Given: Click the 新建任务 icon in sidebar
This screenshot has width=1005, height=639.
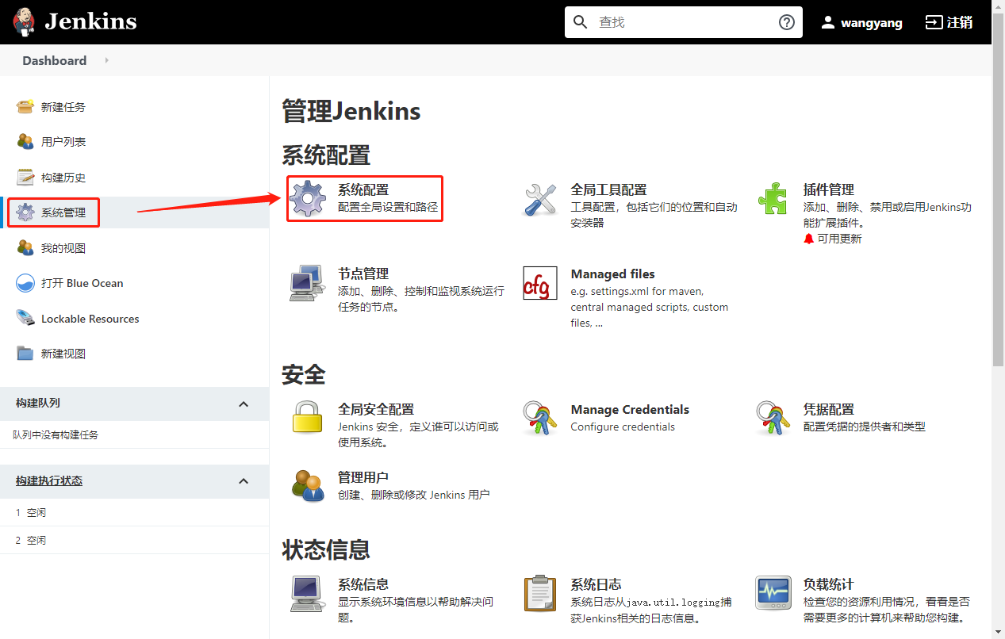Looking at the screenshot, I should (x=25, y=106).
